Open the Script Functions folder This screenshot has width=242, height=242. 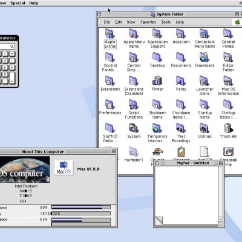(x=134, y=105)
